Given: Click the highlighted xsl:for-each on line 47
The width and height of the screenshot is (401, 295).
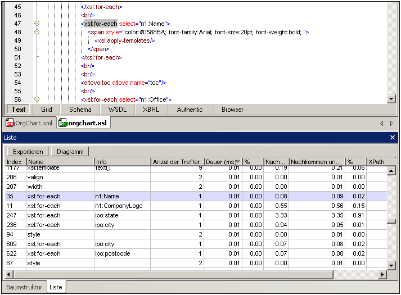Looking at the screenshot, I should [x=101, y=24].
